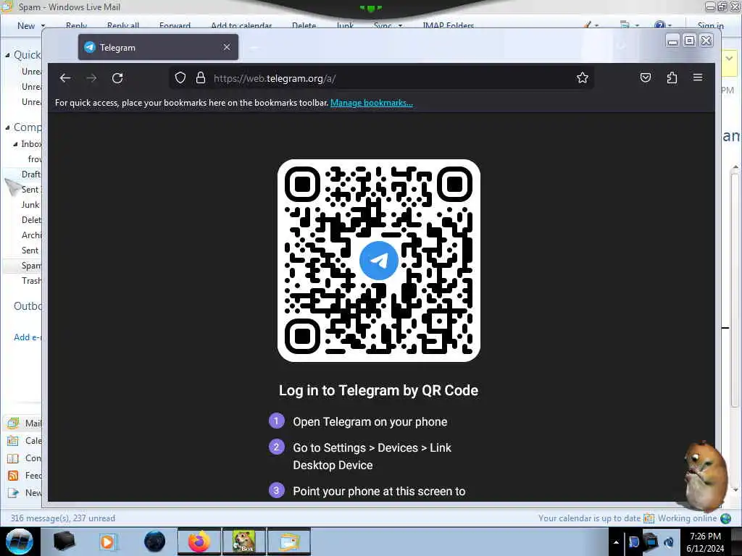Open the black box taskbar icon
The width and height of the screenshot is (742, 556).
[64, 542]
